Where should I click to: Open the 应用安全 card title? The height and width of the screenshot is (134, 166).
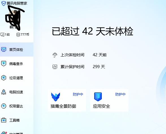(102, 106)
